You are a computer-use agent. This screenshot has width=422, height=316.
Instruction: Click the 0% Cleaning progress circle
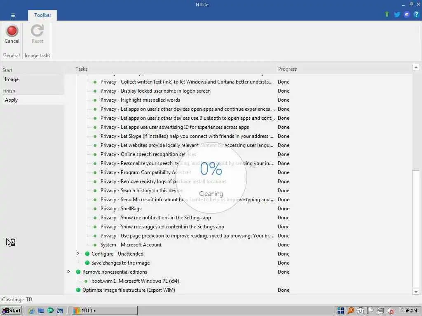point(211,178)
